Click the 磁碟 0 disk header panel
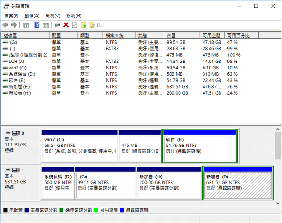The height and width of the screenshot is (223, 282). pos(21,146)
